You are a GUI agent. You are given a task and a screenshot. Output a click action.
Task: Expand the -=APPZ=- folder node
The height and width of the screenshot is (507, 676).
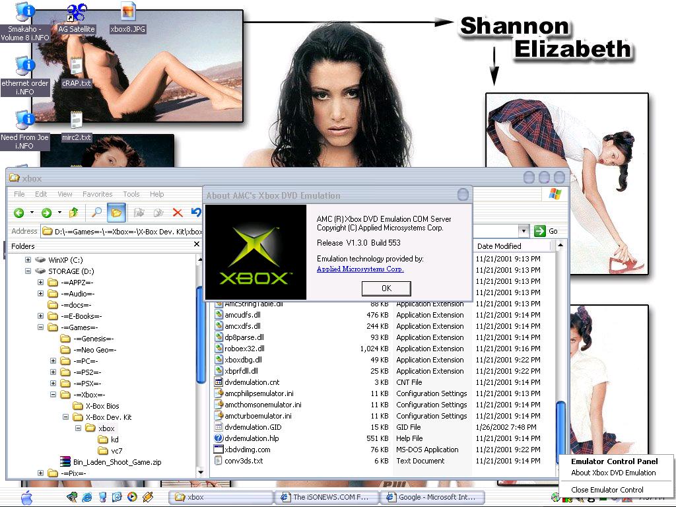tap(40, 283)
